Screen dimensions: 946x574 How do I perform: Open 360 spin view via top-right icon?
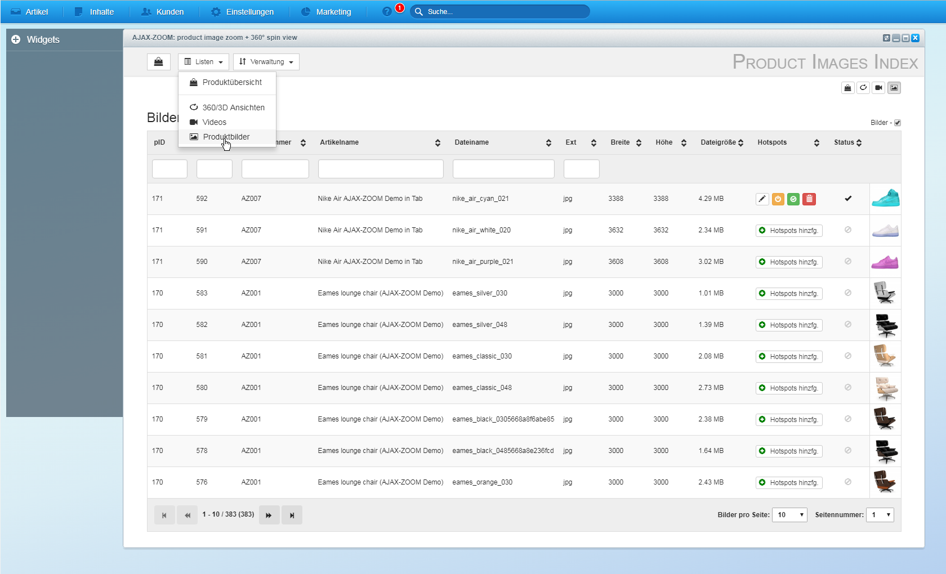point(863,88)
